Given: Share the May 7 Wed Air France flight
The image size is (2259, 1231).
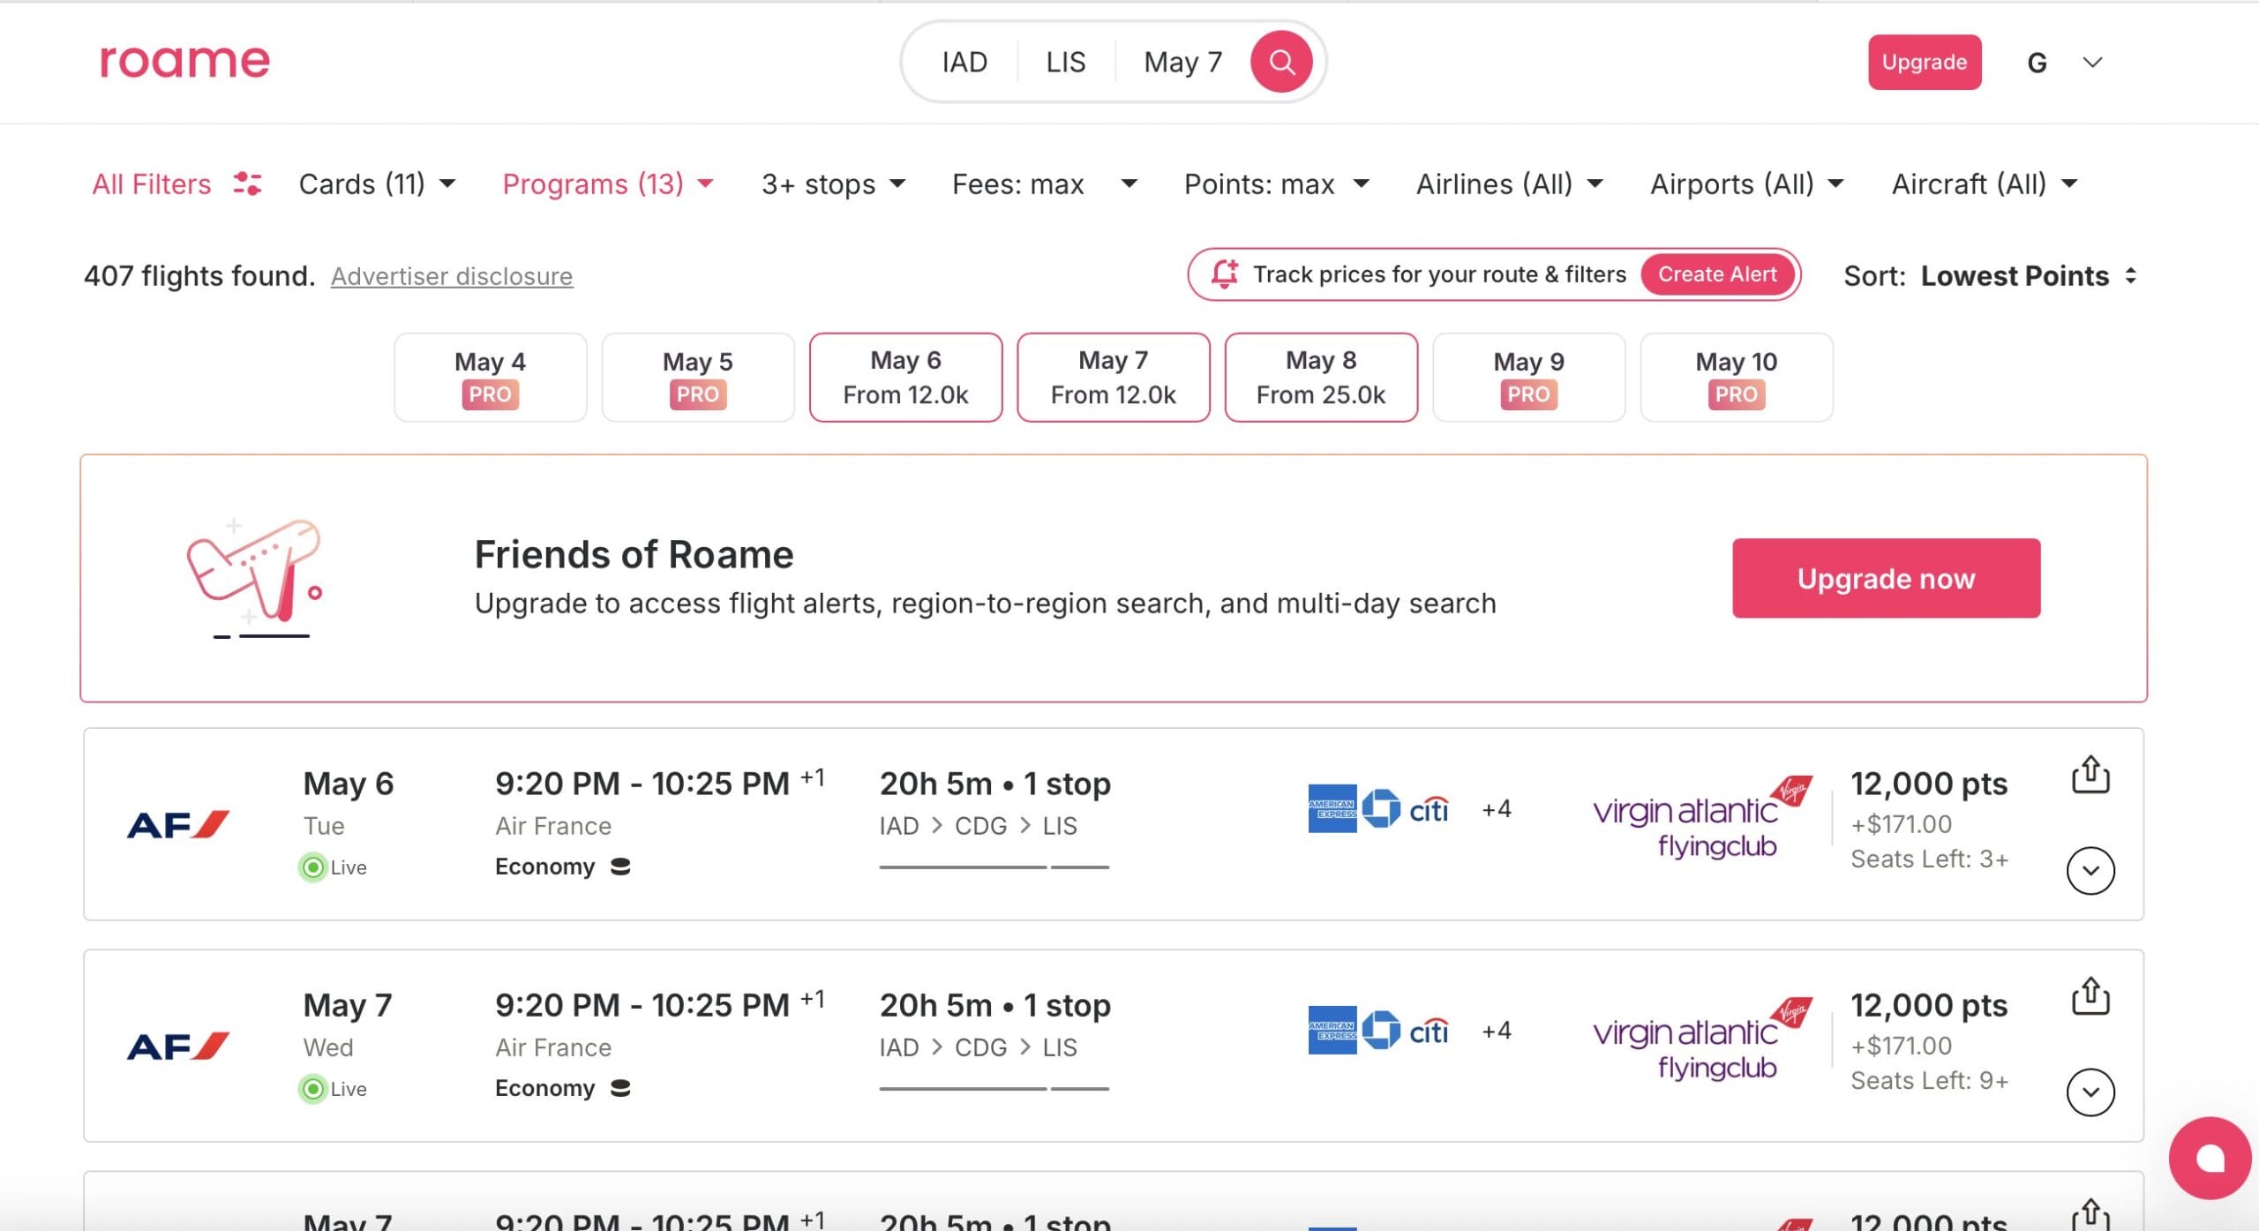Looking at the screenshot, I should click(2090, 996).
